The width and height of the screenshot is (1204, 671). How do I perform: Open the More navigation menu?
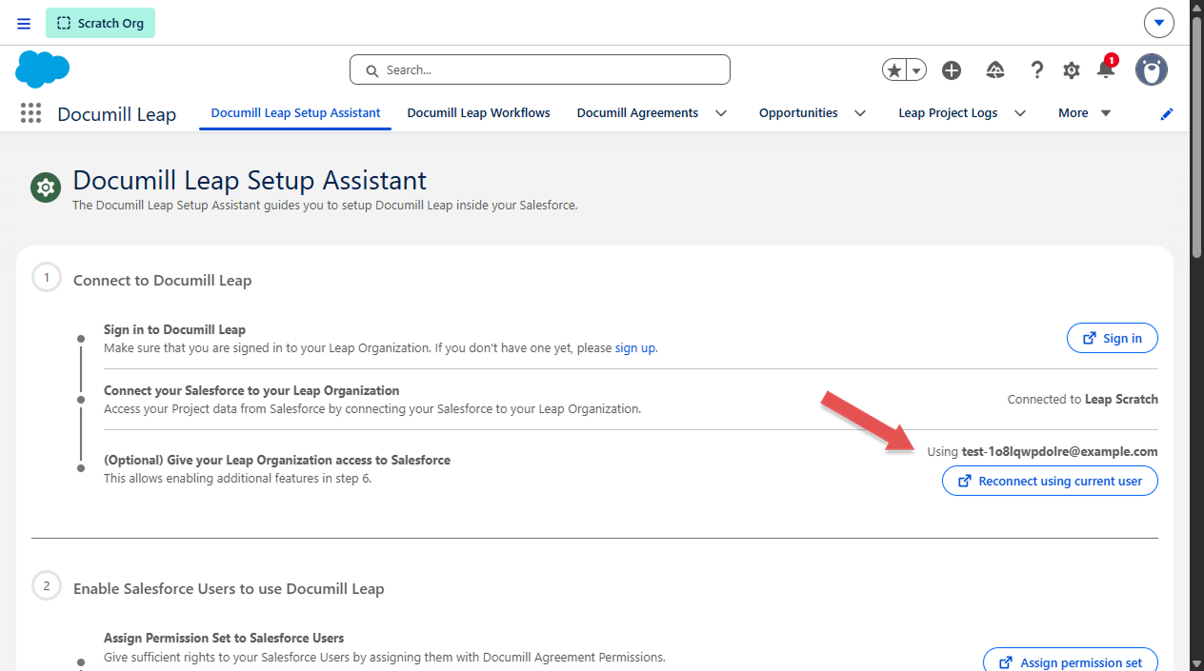tap(1085, 112)
